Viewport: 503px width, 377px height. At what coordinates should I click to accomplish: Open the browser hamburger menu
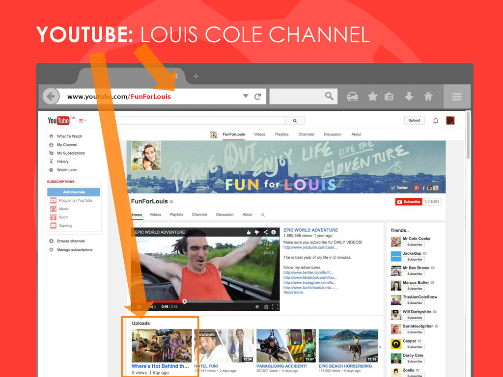pos(457,96)
